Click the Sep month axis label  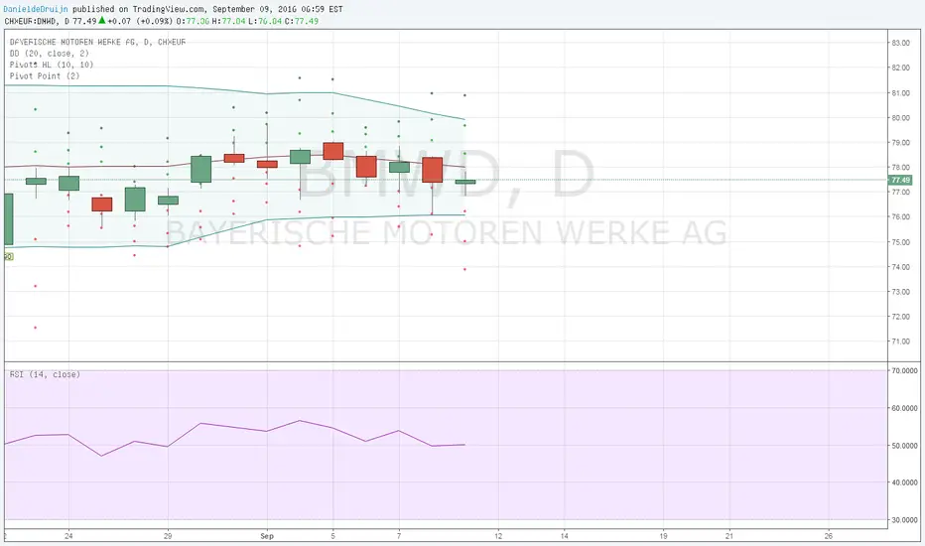tap(267, 536)
